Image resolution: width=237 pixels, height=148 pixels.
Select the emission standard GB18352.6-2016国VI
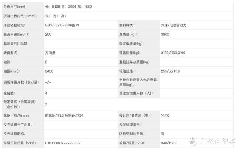pos(62,25)
